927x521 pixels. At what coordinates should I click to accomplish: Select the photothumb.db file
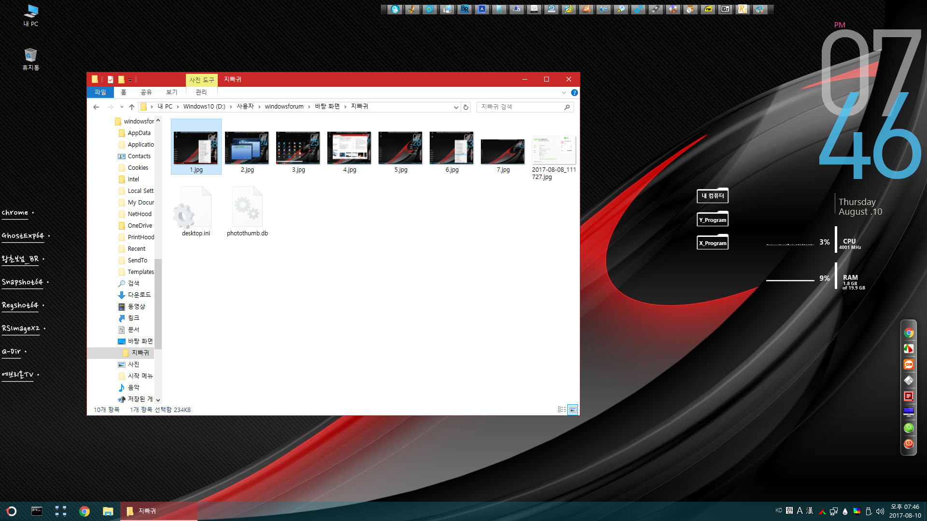click(247, 211)
